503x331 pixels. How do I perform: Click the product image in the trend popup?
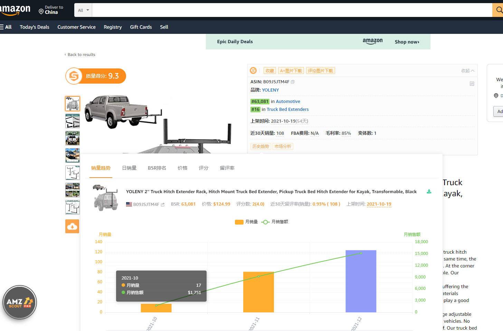tap(105, 197)
